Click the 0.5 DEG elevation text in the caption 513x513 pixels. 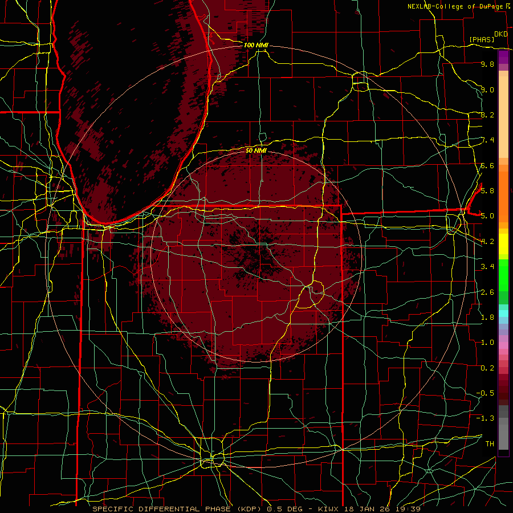284,509
